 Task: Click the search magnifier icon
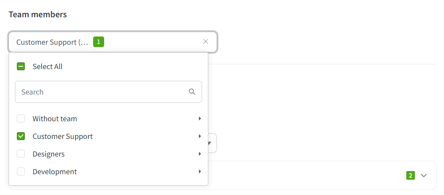pyautogui.click(x=192, y=92)
